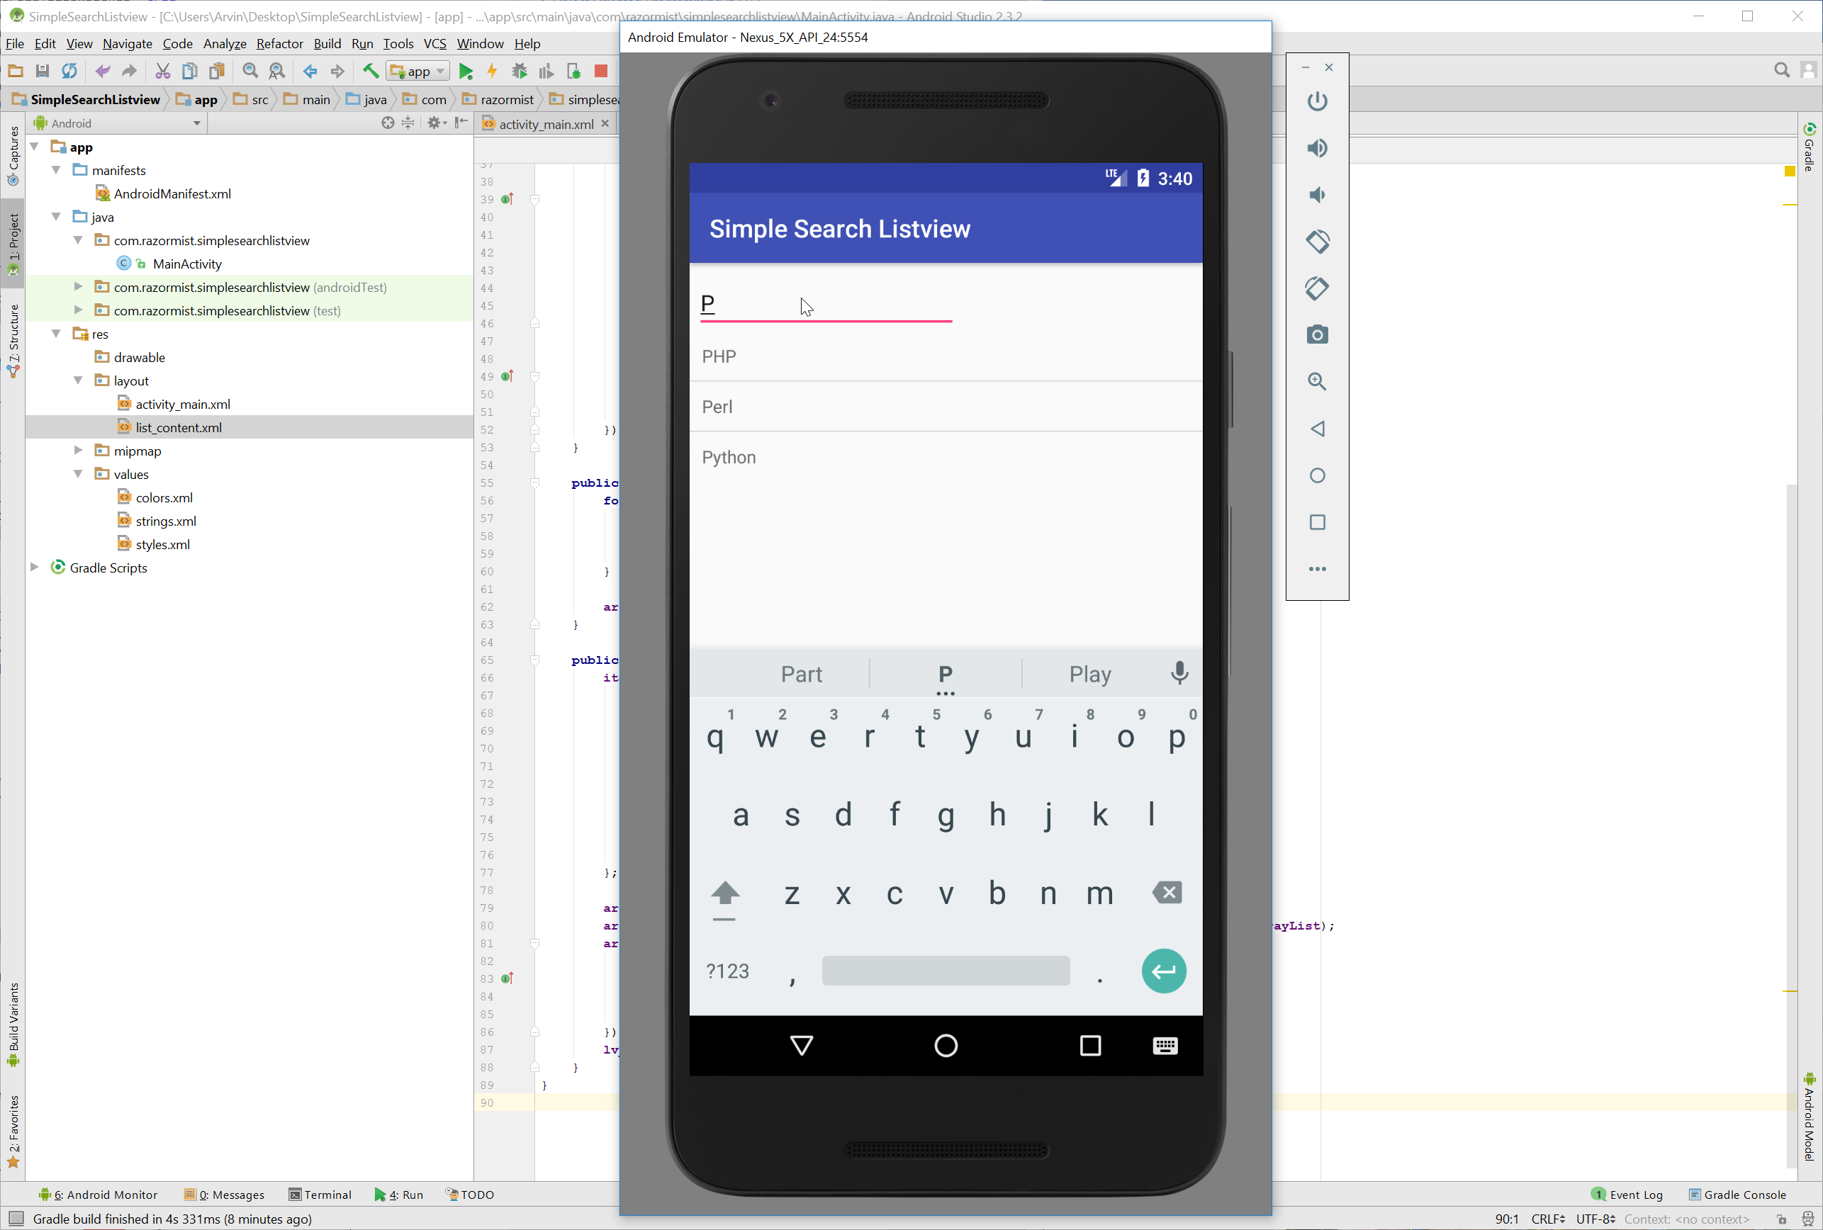
Task: Toggle the Captures side panel
Action: point(13,155)
